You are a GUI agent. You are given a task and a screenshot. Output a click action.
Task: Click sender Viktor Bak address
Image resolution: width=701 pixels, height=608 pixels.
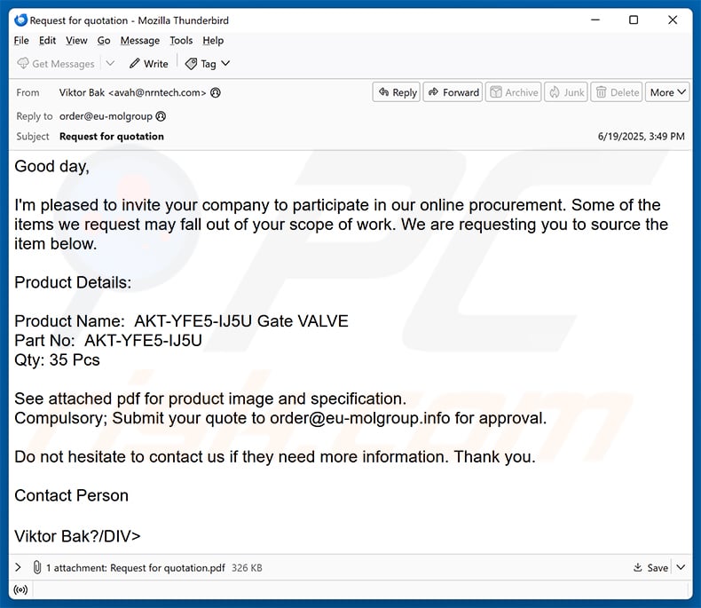point(133,92)
